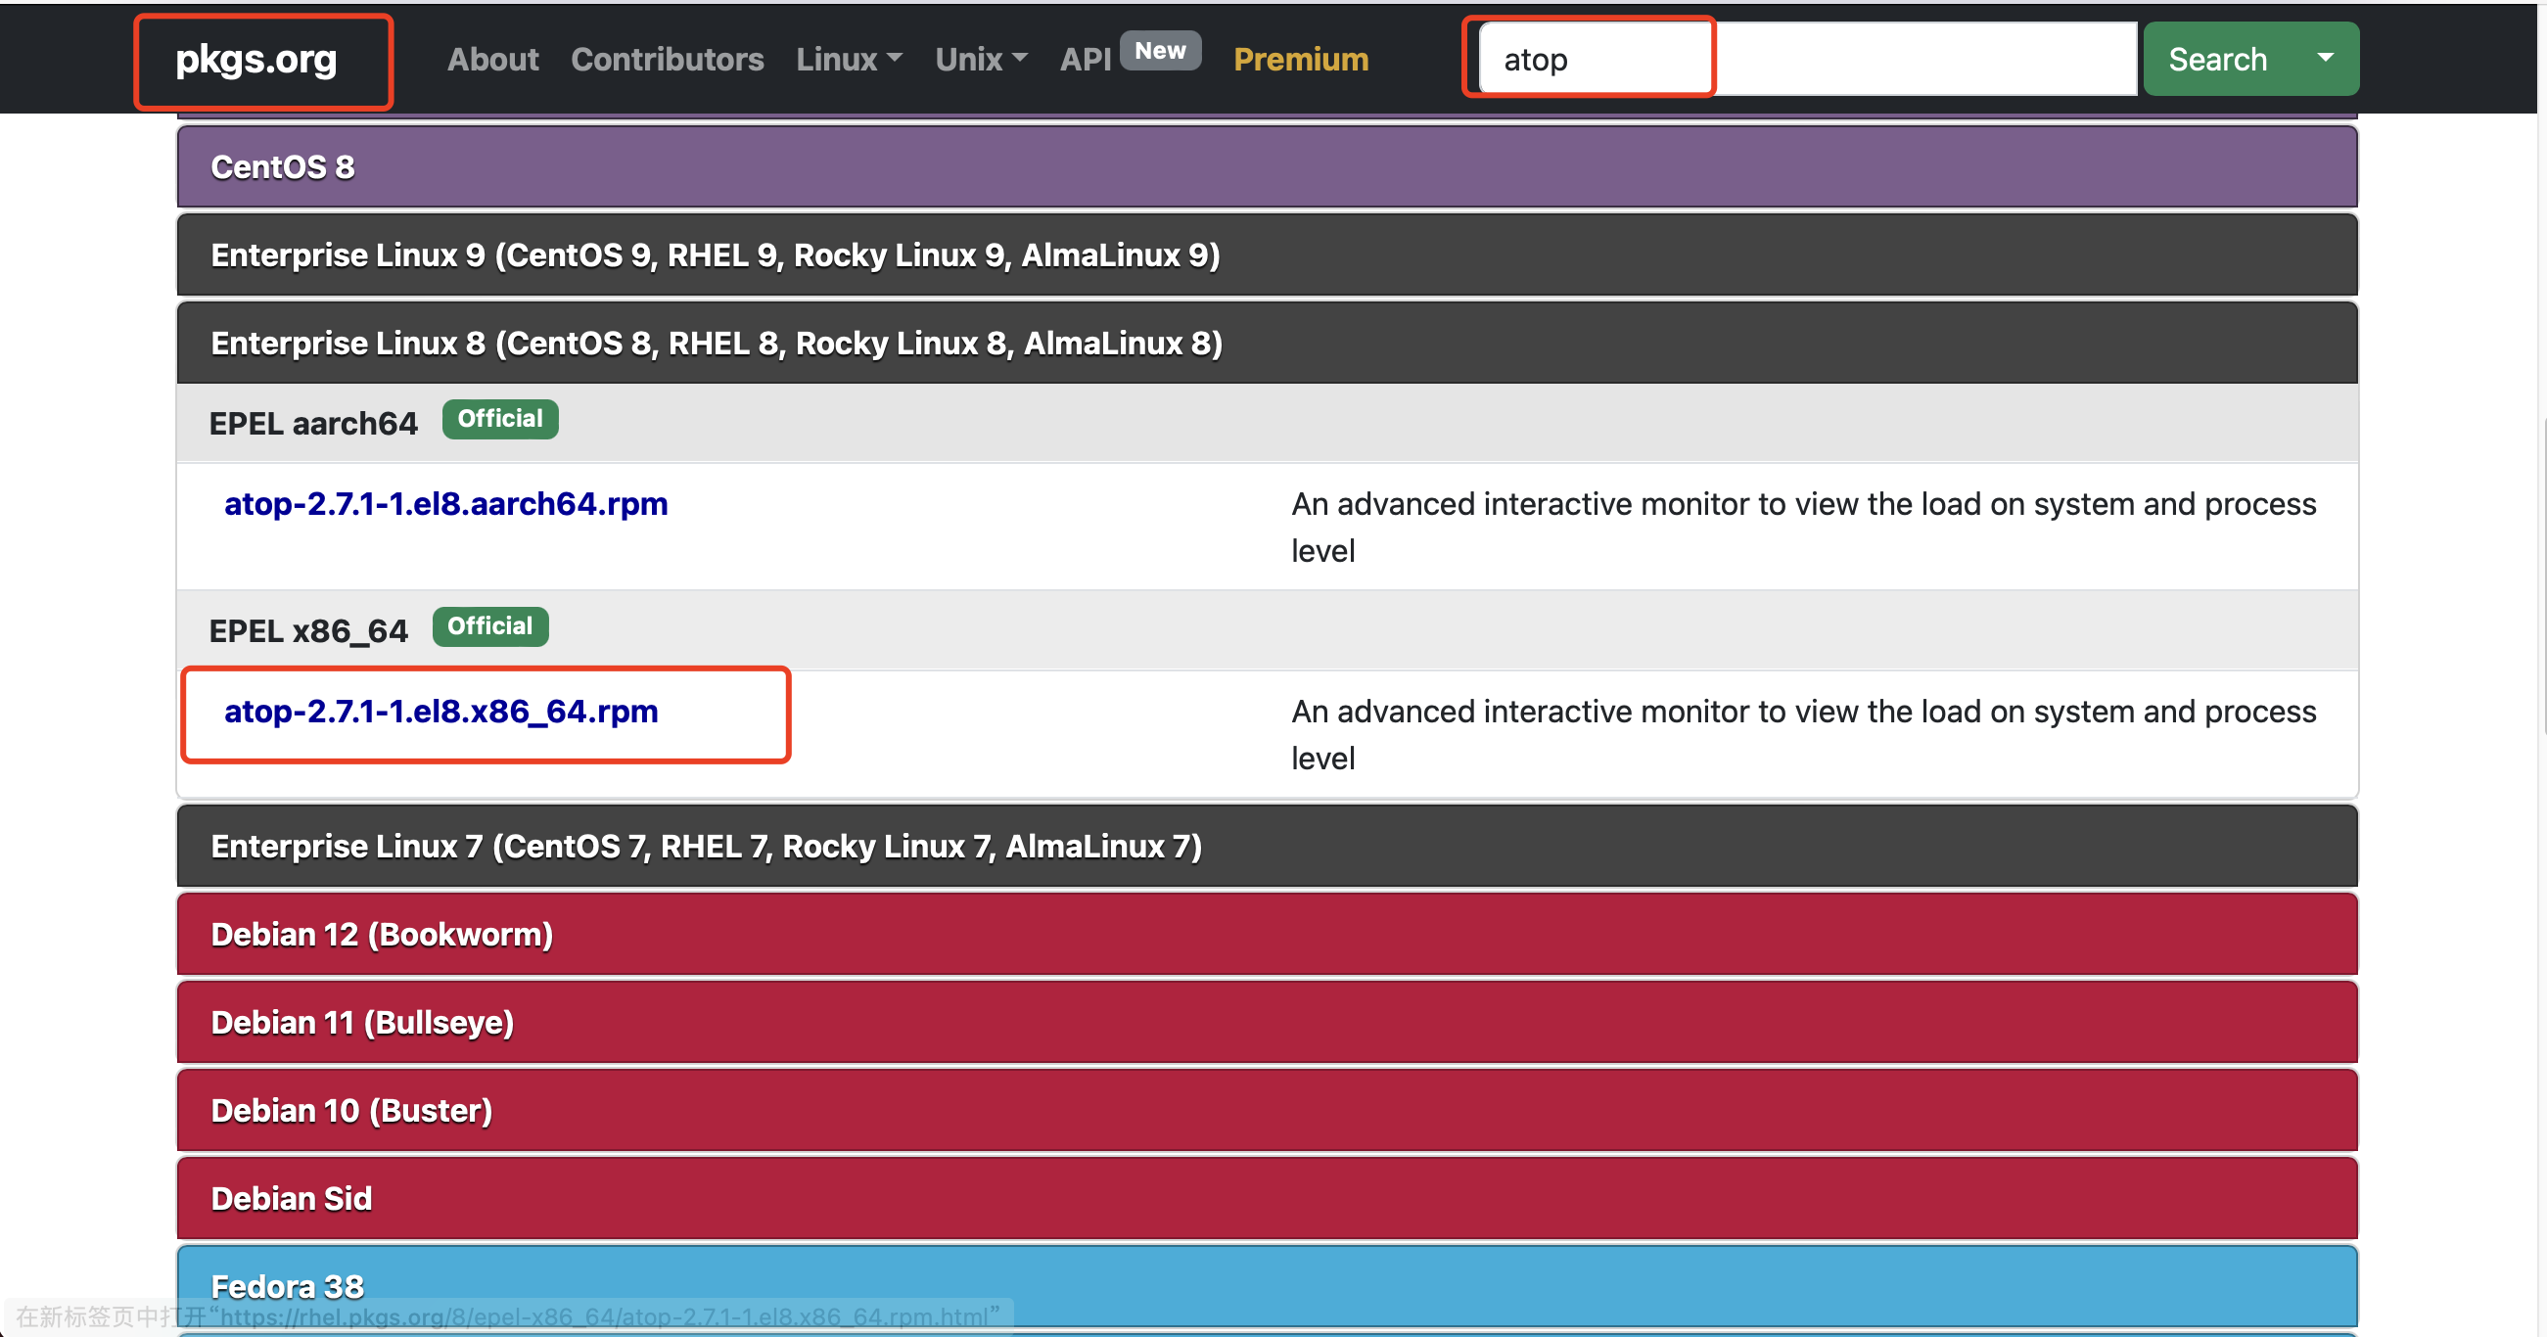This screenshot has height=1337, width=2547.
Task: Collapse the Enterprise Linux 8 section
Action: coord(1267,344)
